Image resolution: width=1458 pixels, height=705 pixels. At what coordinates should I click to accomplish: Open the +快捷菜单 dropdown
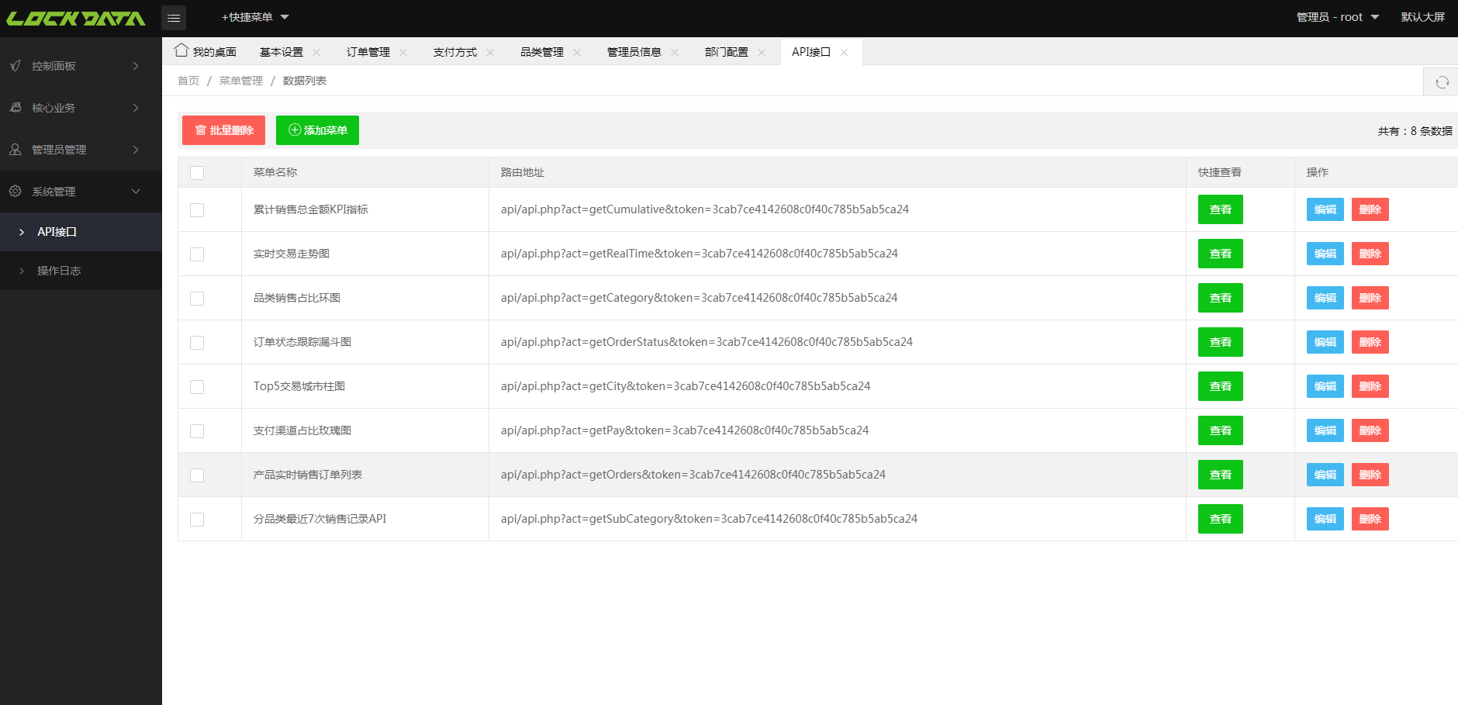[255, 17]
